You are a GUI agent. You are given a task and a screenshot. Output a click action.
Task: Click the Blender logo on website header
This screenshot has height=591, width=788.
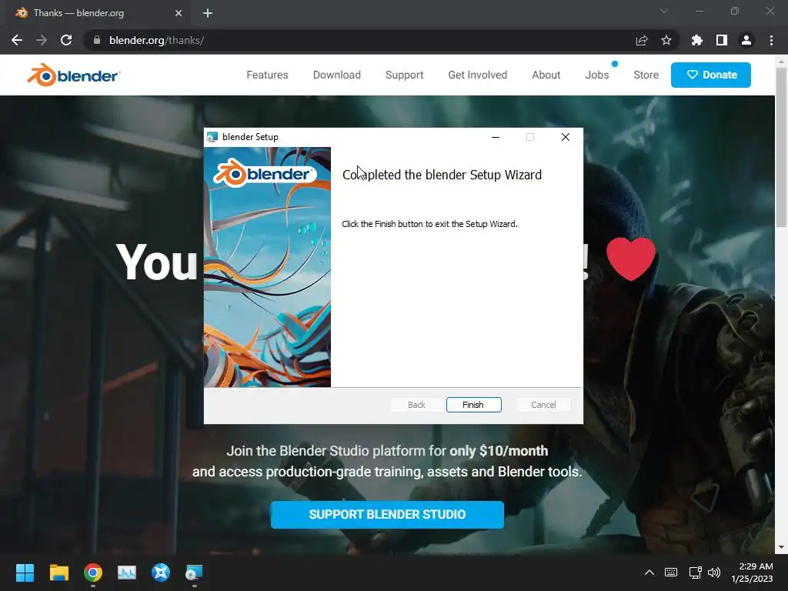click(x=73, y=75)
